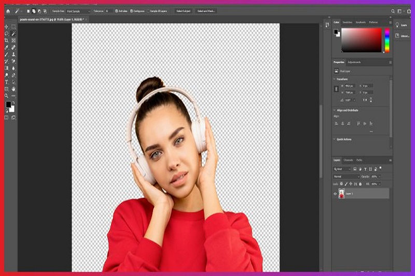
Task: Reset default foreground and background colors
Action: click(7, 111)
